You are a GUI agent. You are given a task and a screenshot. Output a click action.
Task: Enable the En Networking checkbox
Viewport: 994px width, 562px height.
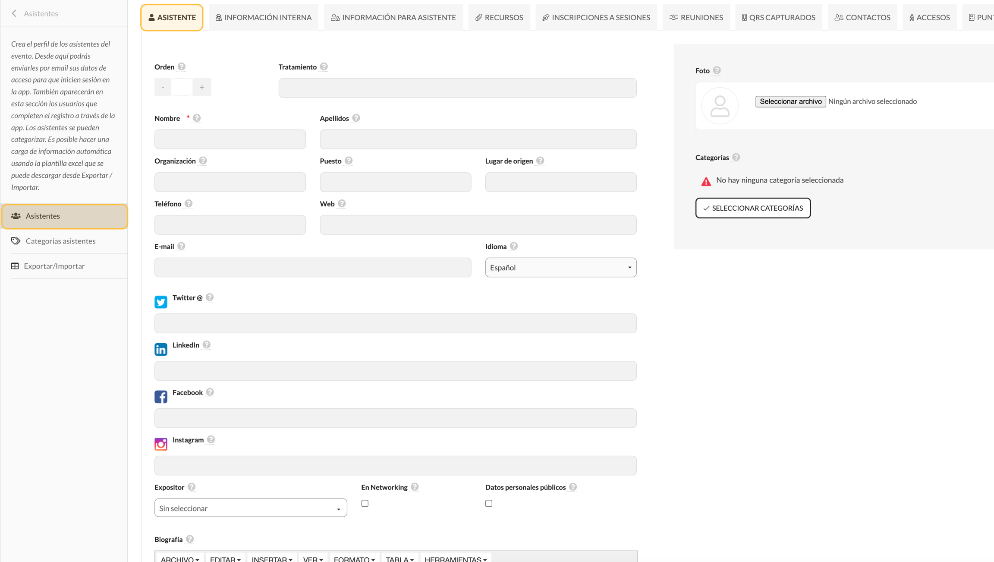(365, 503)
